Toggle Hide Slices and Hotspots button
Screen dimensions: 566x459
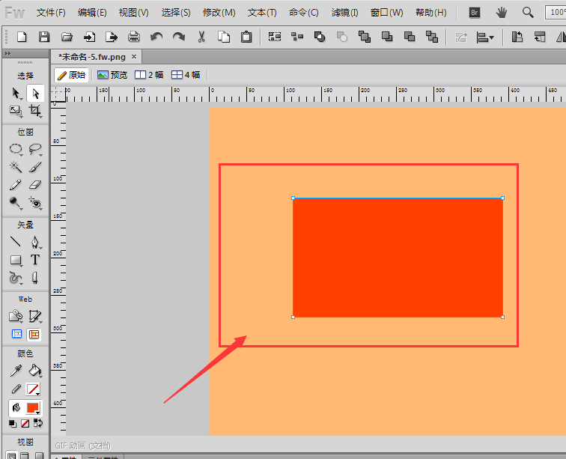pos(16,334)
